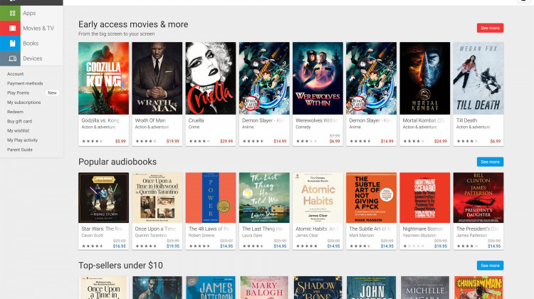Click the Early access movies & more heading

tap(133, 24)
